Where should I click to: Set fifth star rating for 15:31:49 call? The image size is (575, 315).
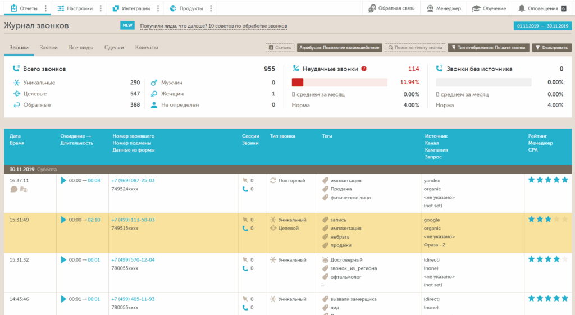(565, 220)
